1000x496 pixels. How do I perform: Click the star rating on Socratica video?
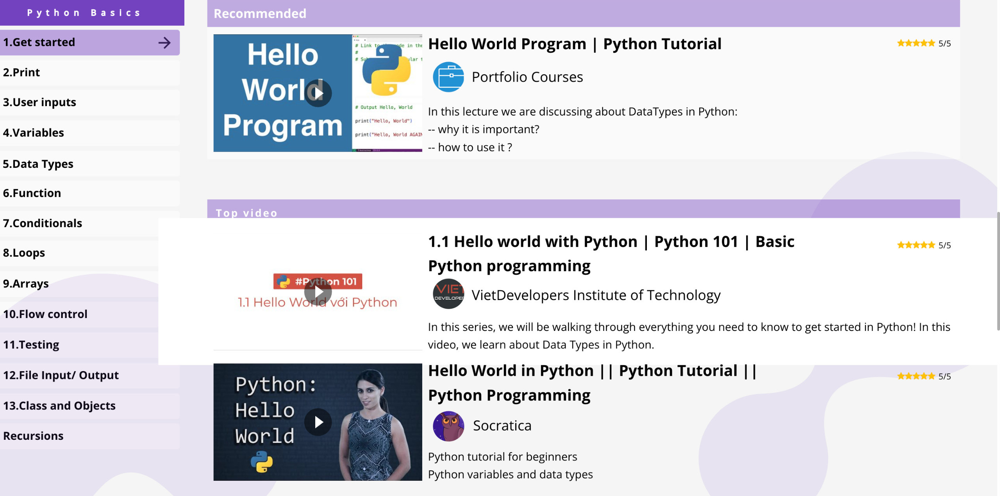pos(916,376)
